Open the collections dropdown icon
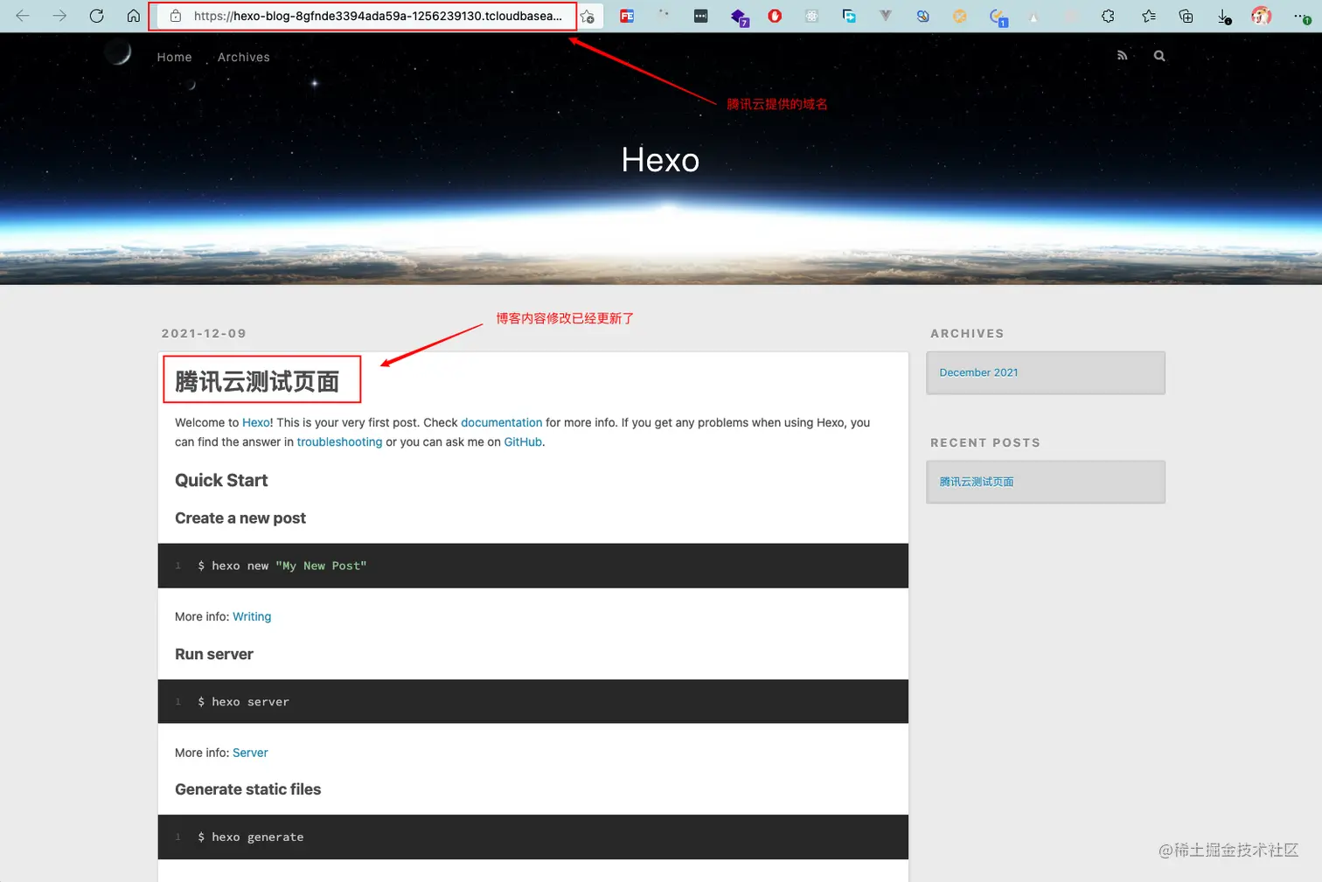Viewport: 1322px width, 882px height. point(1185,15)
